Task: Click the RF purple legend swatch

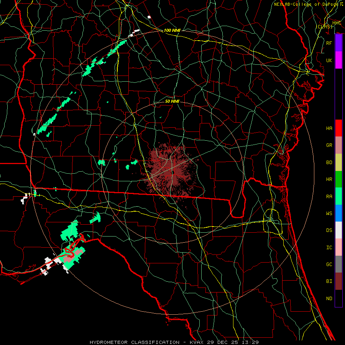Action: coord(338,43)
